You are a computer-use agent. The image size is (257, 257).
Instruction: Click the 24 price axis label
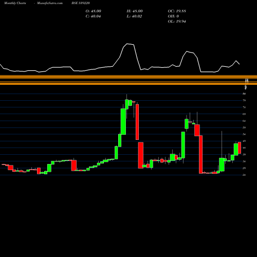[244, 175]
